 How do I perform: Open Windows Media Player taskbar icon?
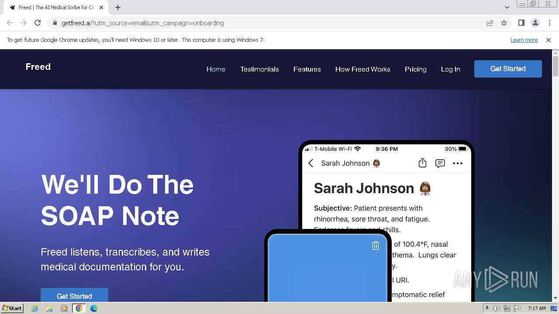click(64, 308)
